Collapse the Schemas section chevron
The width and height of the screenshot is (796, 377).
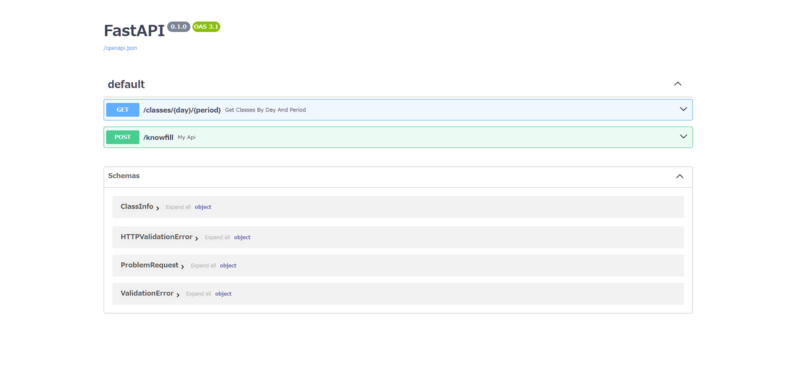[679, 177]
